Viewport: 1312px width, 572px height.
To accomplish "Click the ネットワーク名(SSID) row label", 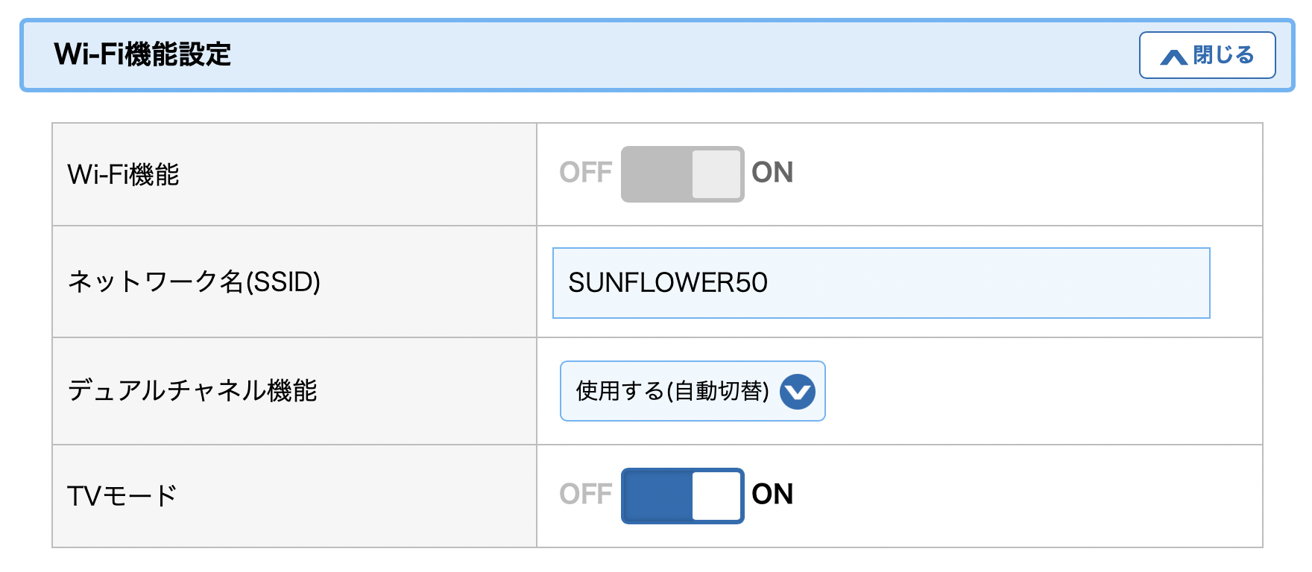I will click(x=194, y=282).
